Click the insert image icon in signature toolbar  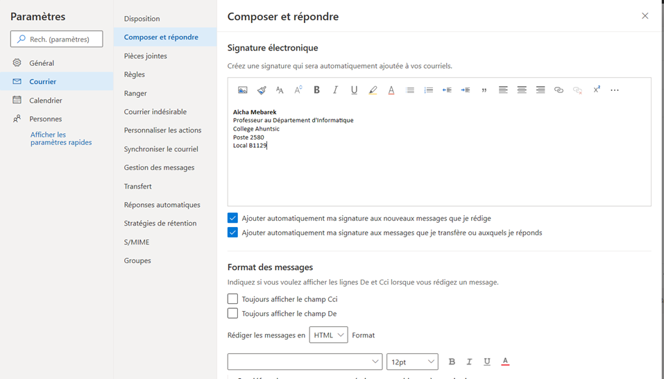click(242, 90)
